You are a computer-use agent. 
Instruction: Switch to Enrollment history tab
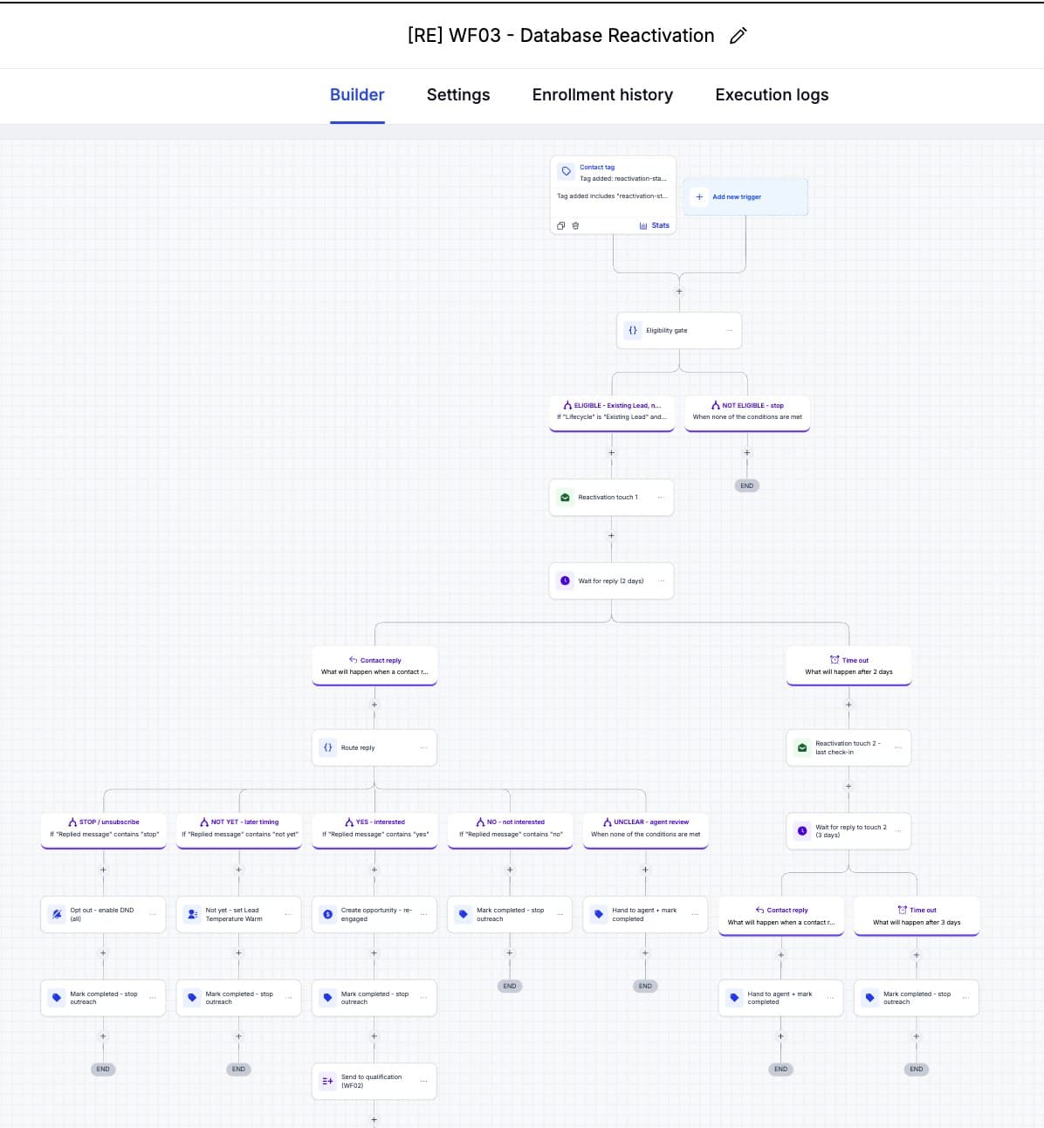tap(602, 94)
